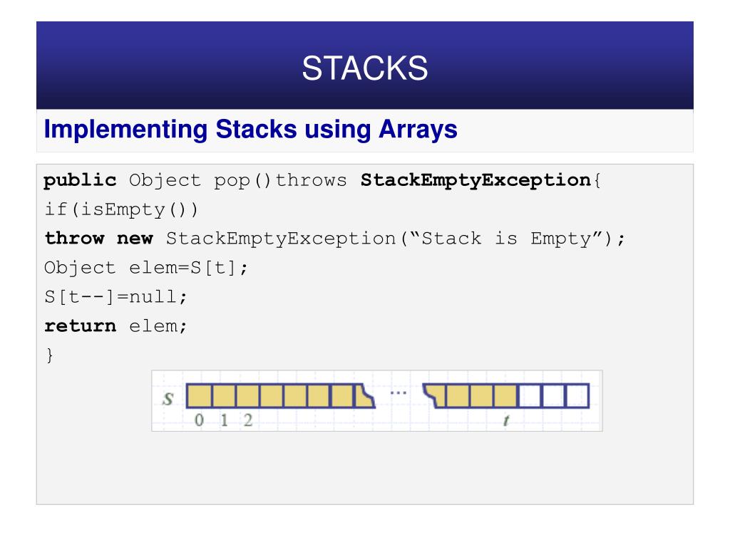Screen dimensions: 730x547
Task: Click the bold return keyword
Action: 80,326
